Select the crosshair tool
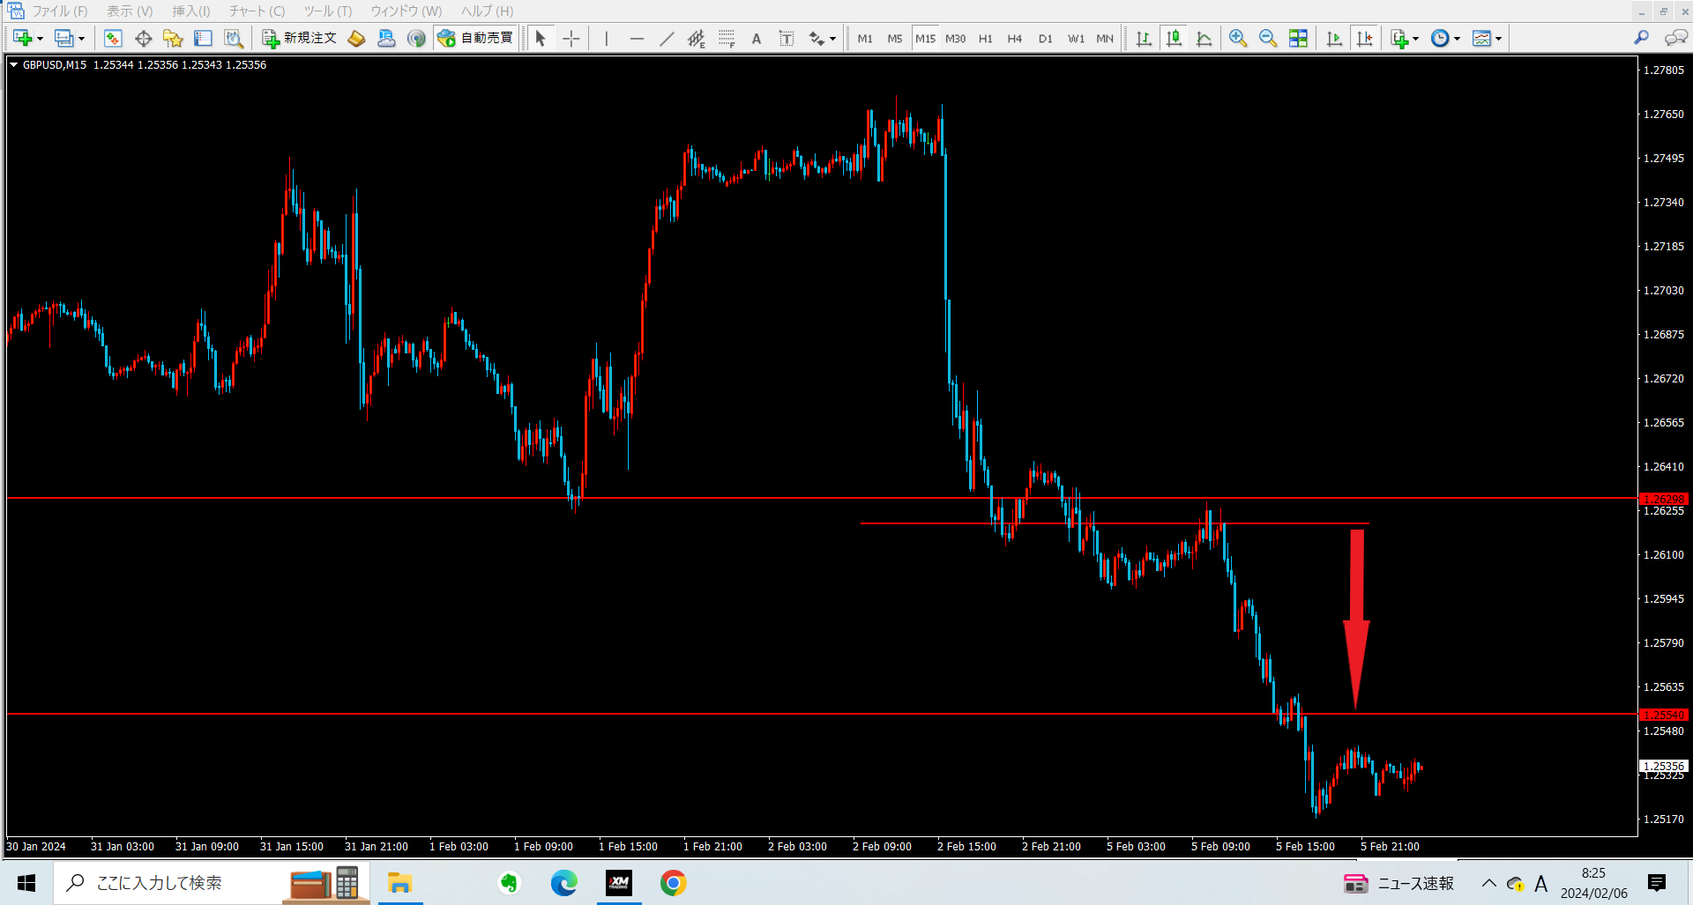 coord(571,38)
